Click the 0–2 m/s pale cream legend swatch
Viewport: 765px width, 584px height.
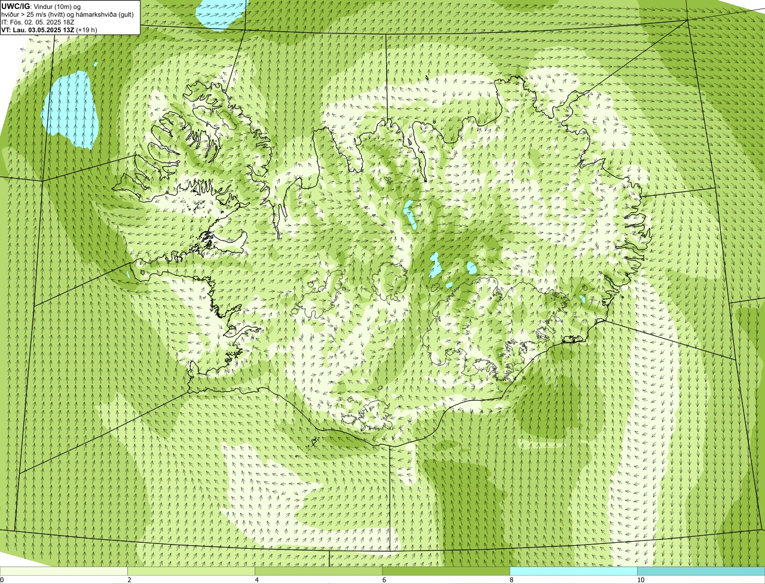tap(64, 571)
